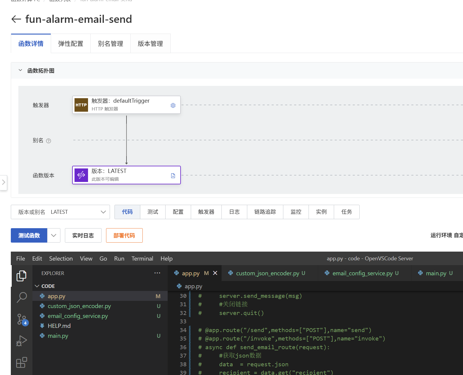Click the LATEST version document icon
Image resolution: width=463 pixels, height=375 pixels.
(x=173, y=176)
